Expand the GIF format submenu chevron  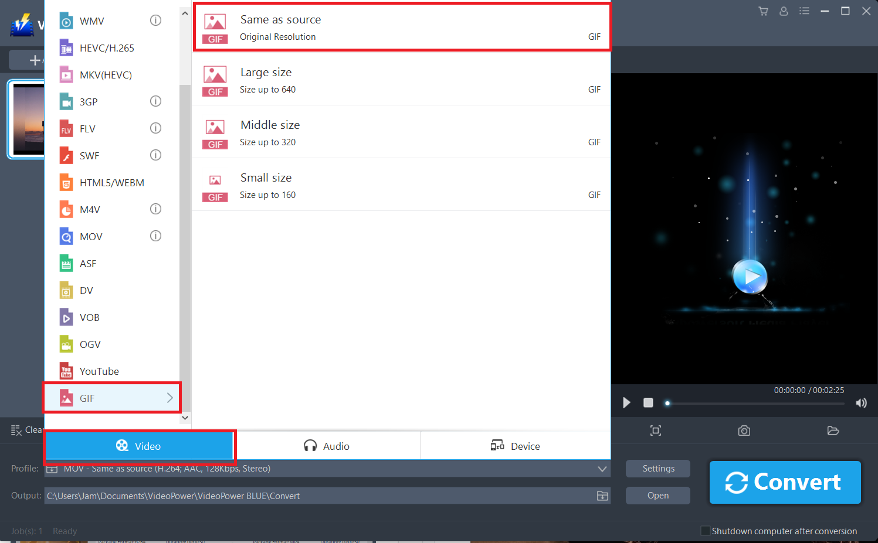[x=170, y=398]
